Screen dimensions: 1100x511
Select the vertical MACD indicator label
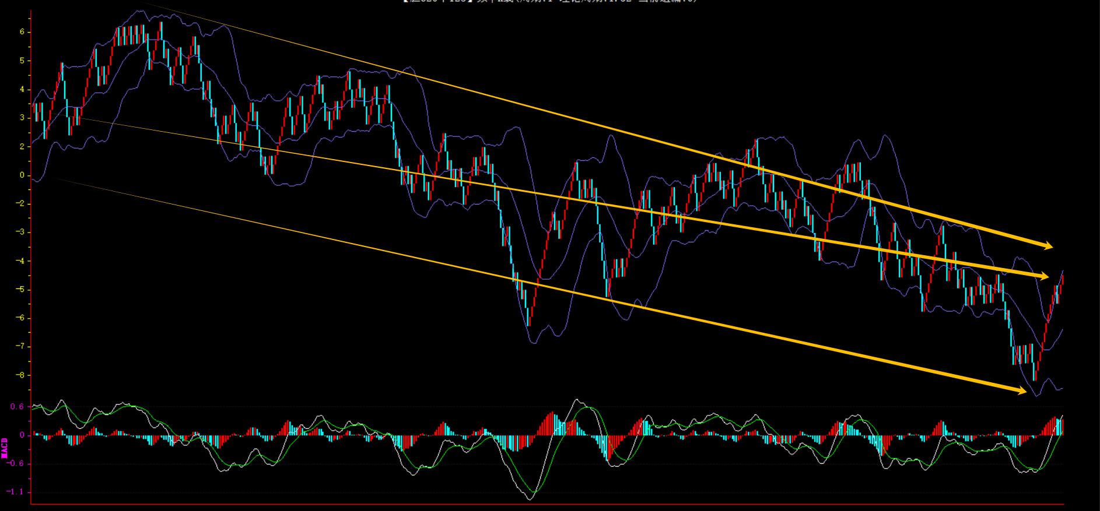click(x=5, y=447)
